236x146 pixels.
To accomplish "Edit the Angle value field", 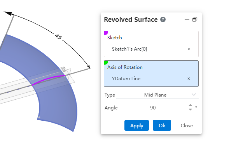I will (x=153, y=108).
